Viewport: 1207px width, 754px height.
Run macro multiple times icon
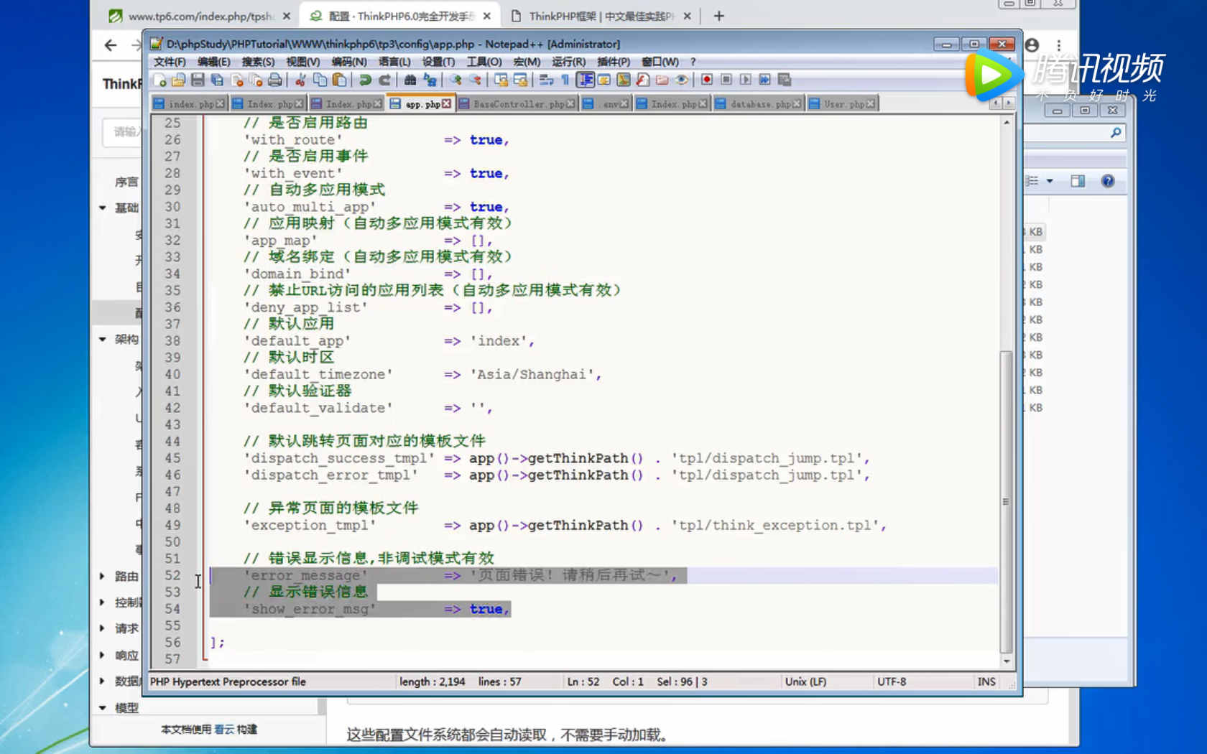(764, 80)
